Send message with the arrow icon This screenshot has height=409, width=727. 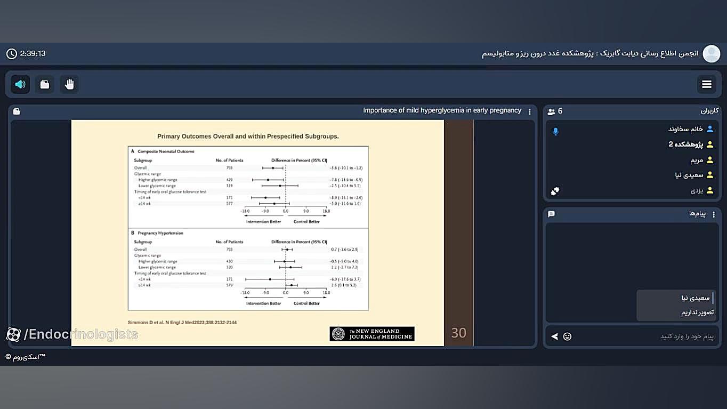point(554,336)
